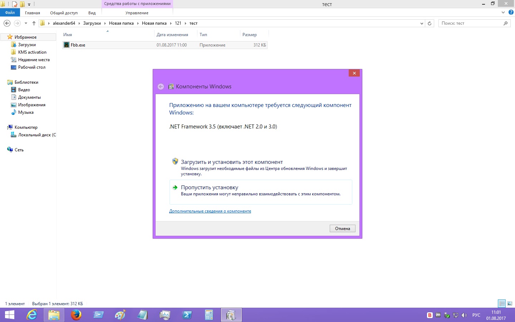
Task: Click the volume speaker tray icon
Action: click(464, 315)
